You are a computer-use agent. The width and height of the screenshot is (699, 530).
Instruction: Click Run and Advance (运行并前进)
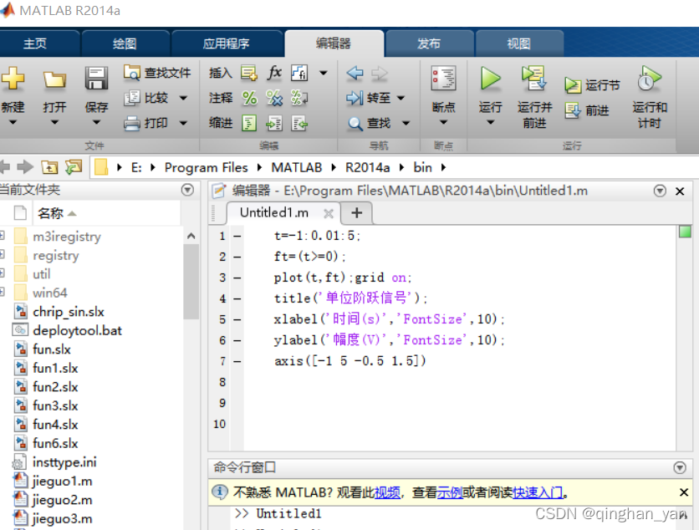coord(534,96)
